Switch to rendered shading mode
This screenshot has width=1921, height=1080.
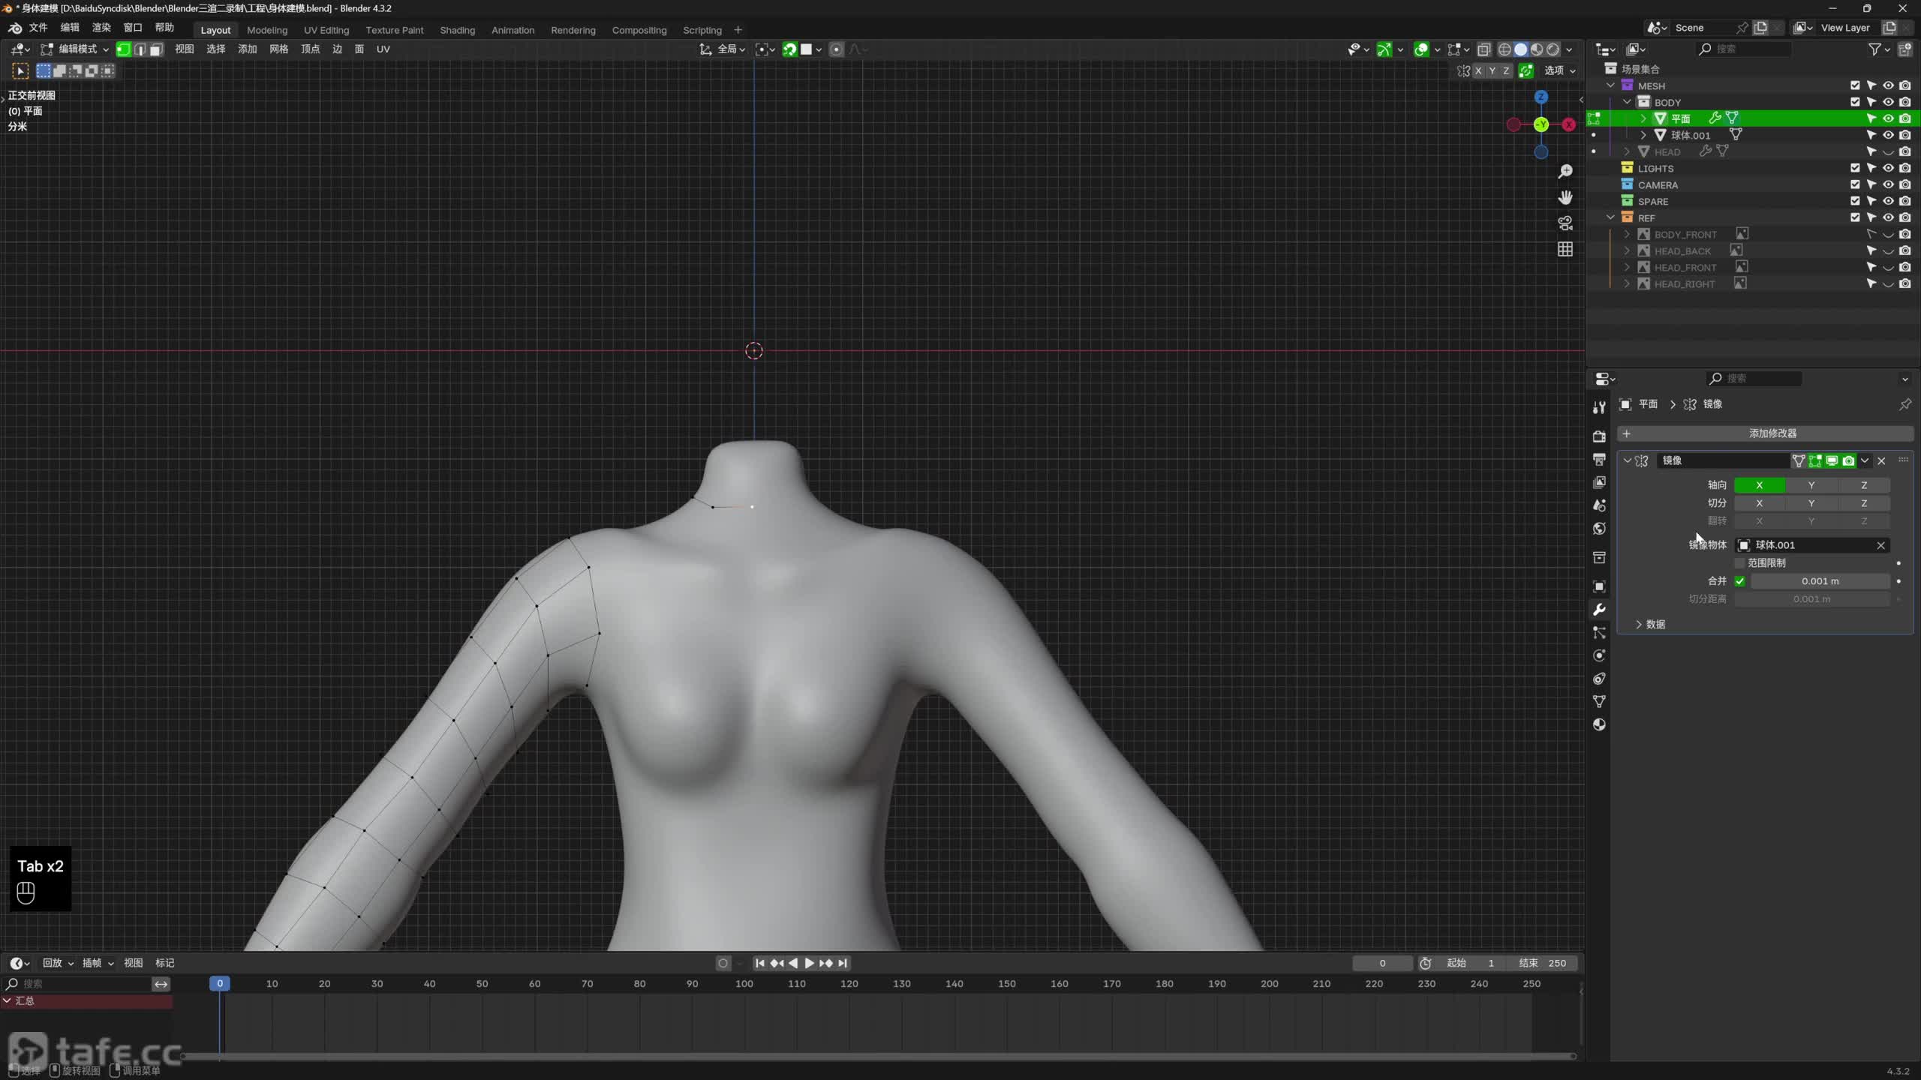[1553, 49]
